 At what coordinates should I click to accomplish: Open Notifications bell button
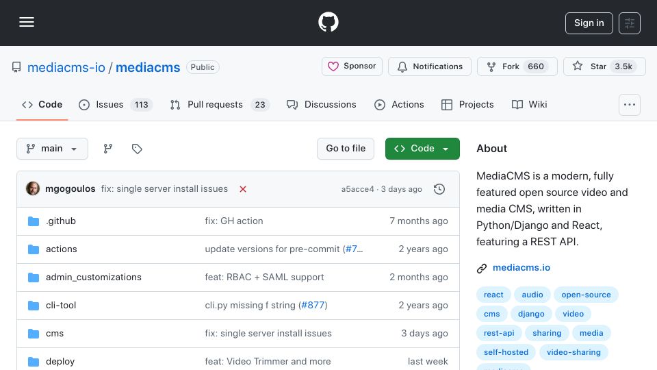click(x=430, y=66)
